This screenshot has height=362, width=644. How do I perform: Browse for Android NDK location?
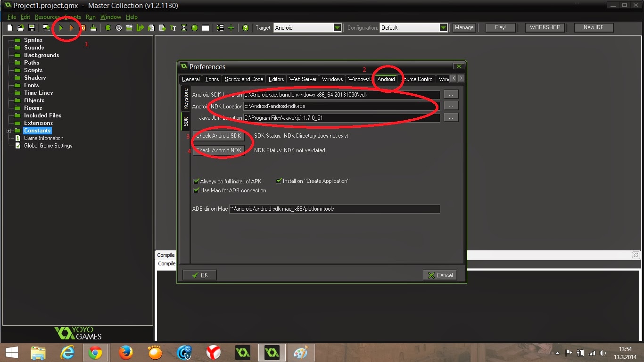tap(451, 106)
